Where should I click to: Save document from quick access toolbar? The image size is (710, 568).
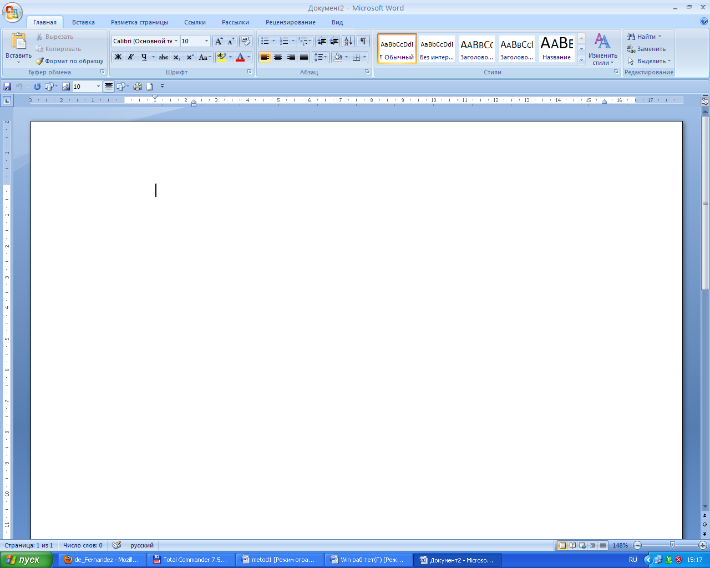[7, 87]
